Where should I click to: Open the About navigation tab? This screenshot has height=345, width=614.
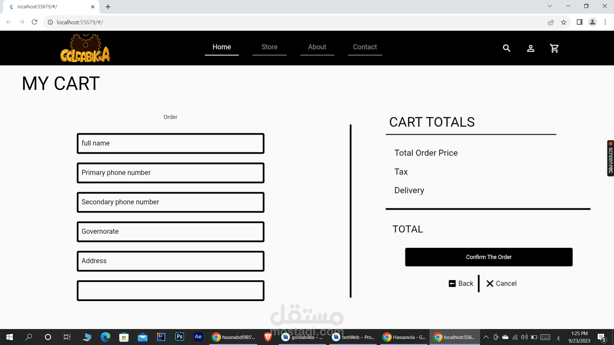[317, 47]
